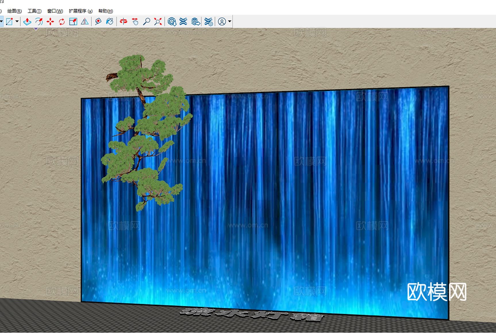Select the Follow Me tool
Screen dimensions: 496x333
39,22
